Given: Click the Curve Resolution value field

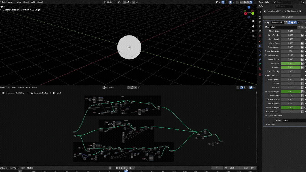Looking at the screenshot, I should click(290, 51).
